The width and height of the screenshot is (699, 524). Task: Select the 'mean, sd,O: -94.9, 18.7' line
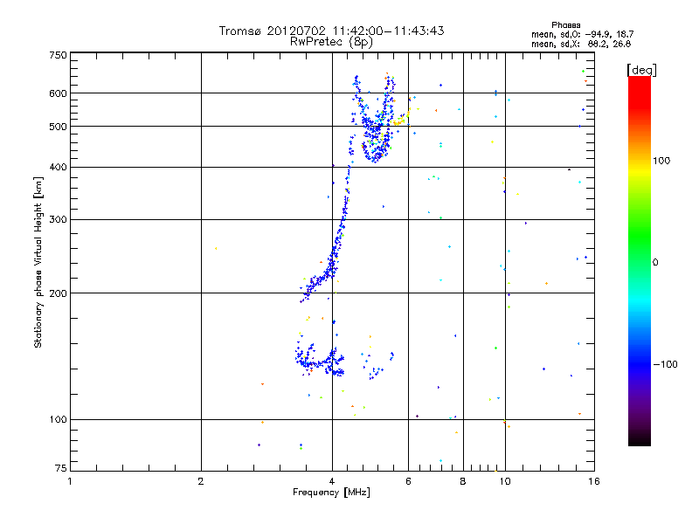point(582,34)
